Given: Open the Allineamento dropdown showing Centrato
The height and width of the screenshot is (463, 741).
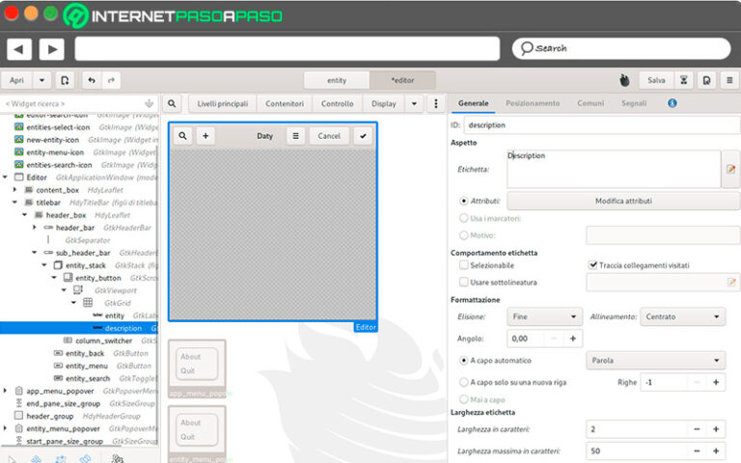Looking at the screenshot, I should [684, 316].
